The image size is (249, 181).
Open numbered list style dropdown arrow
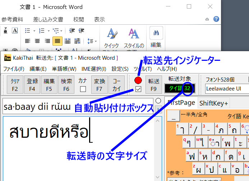[x=49, y=31]
